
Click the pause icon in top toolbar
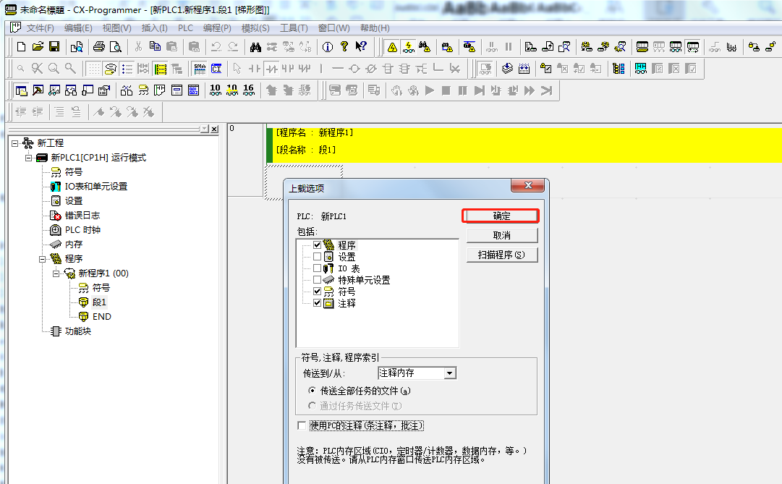tap(509, 47)
